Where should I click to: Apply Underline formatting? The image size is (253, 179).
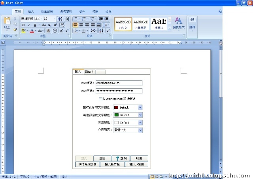pyautogui.click(x=35, y=25)
